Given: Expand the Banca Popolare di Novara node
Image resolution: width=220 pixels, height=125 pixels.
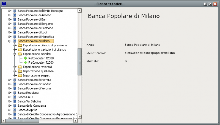Looking at the screenshot, I should [9, 80].
